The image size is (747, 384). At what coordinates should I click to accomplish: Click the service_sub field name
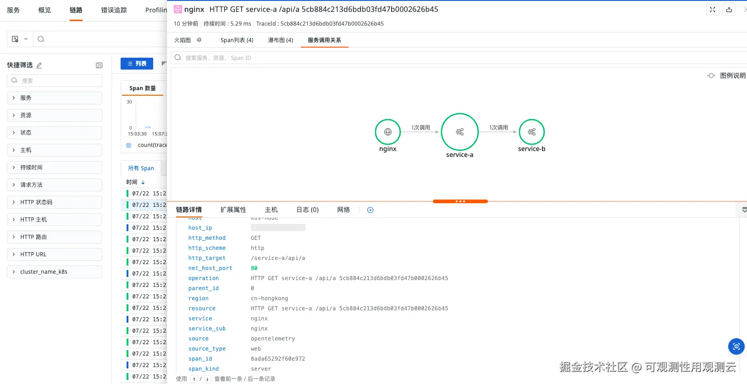[x=207, y=329]
